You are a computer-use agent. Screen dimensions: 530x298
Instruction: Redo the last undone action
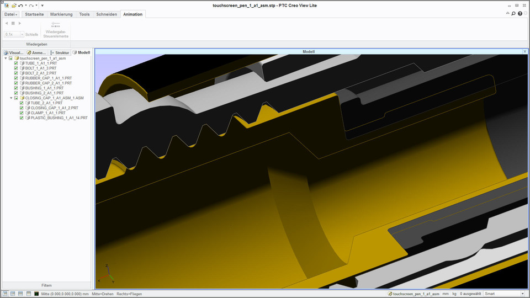click(x=31, y=6)
